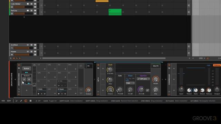Toggle Bit-8 device power icon

click(x=98, y=65)
